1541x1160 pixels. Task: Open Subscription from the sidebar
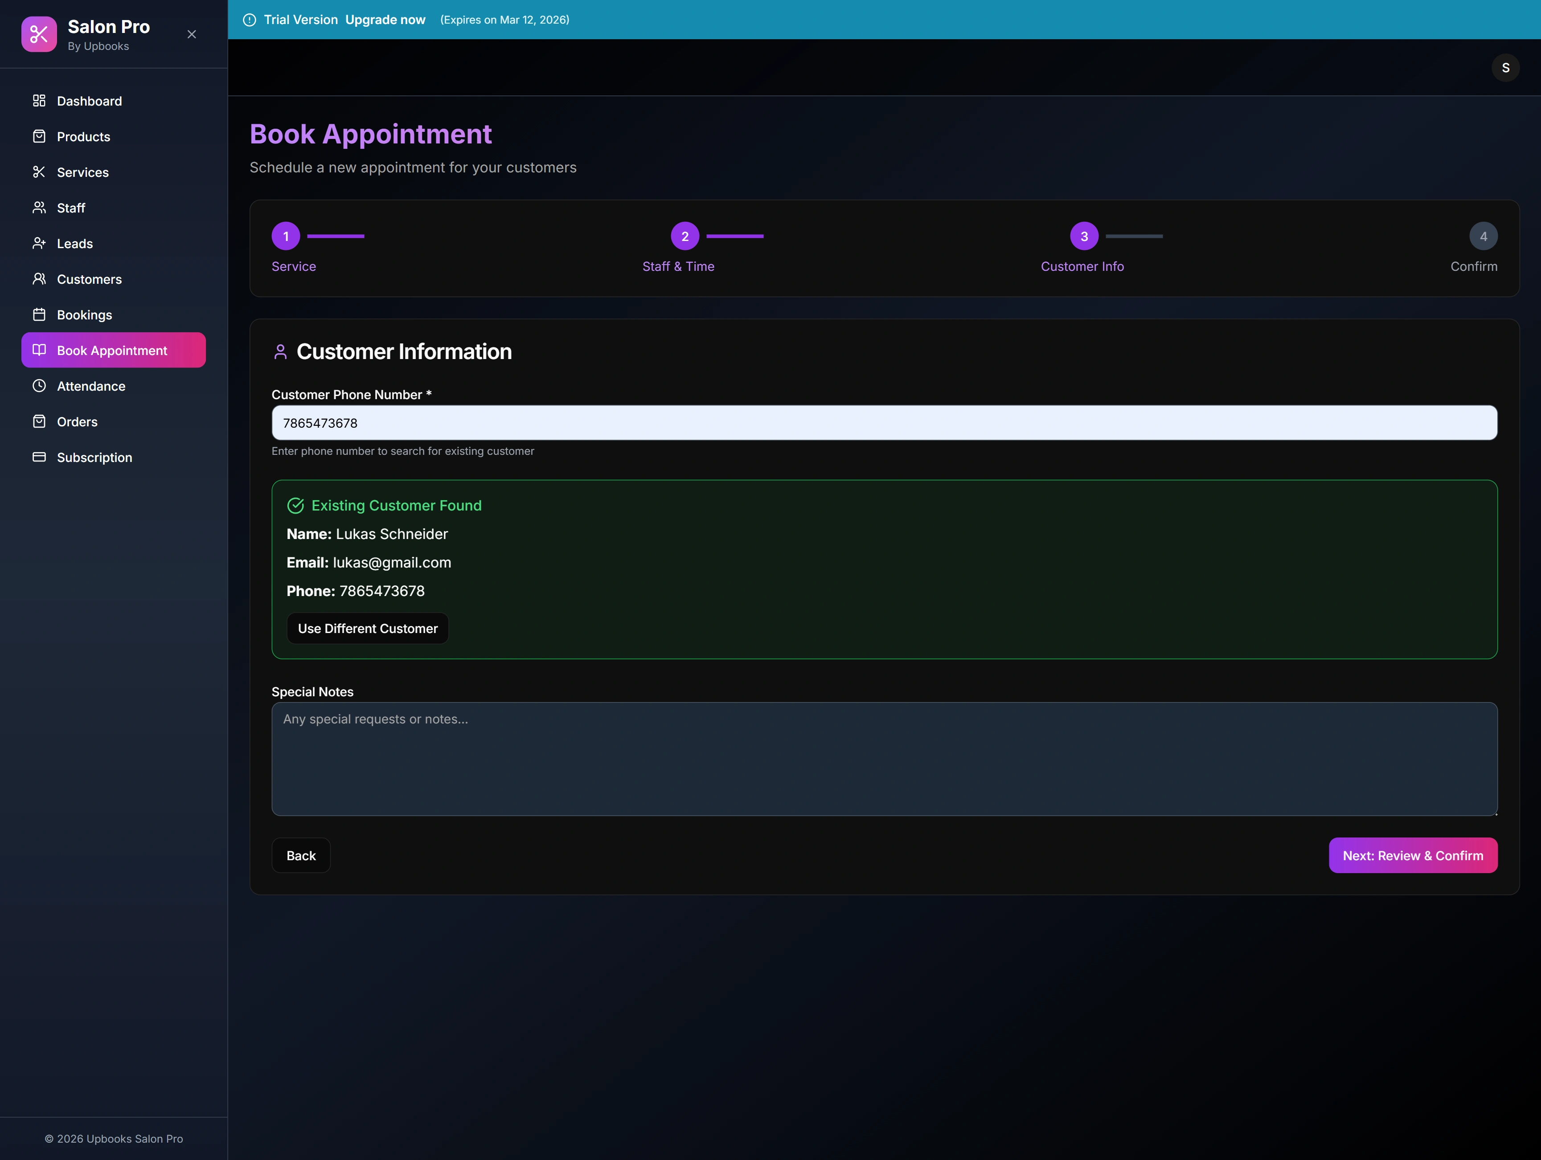point(94,457)
